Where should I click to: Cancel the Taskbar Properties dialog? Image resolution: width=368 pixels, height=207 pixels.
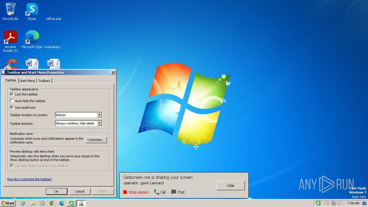pos(80,191)
